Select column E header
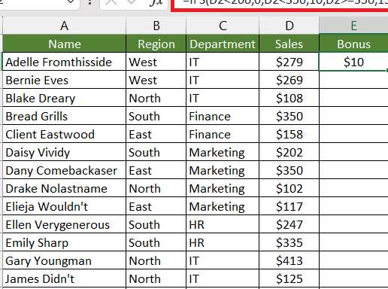388x289 pixels. 353,26
